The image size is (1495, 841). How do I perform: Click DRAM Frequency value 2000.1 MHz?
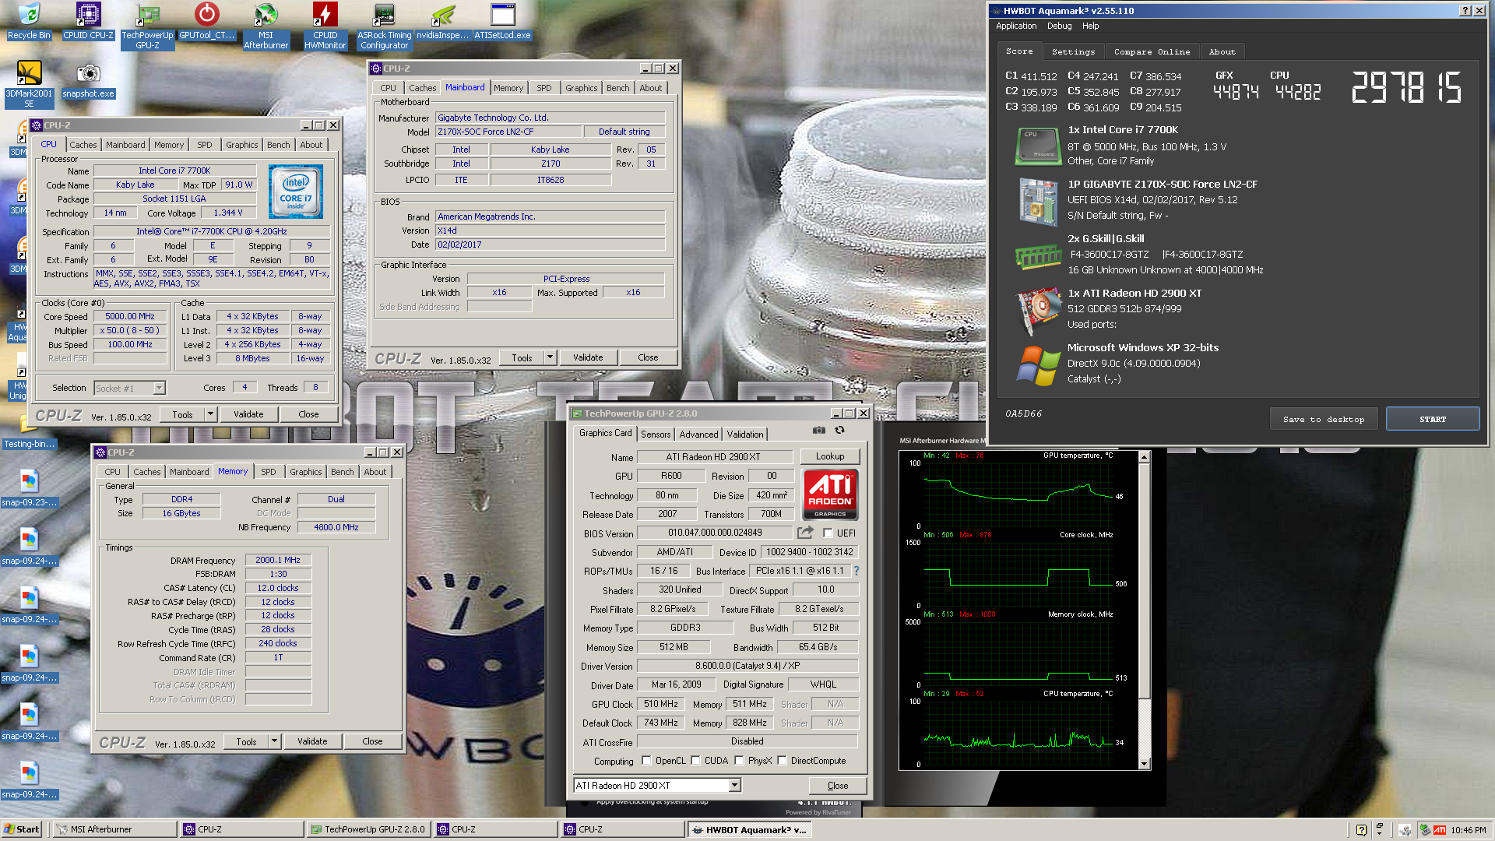278,560
